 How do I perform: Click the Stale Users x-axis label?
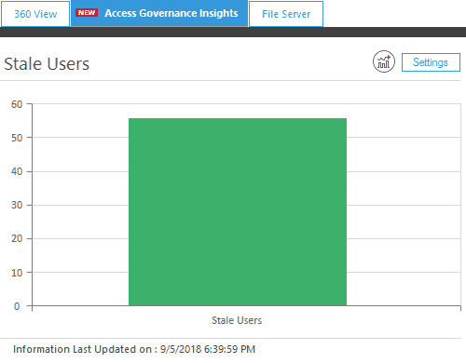point(237,320)
